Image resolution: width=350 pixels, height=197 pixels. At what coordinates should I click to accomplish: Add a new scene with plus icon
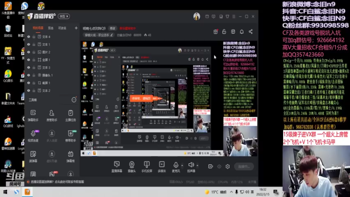[x=76, y=28]
